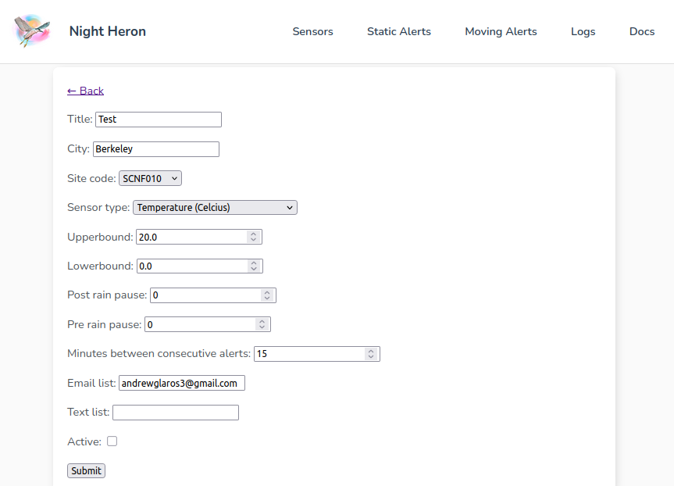The image size is (674, 486).
Task: Click the Night Heron bird logo
Action: 32,31
